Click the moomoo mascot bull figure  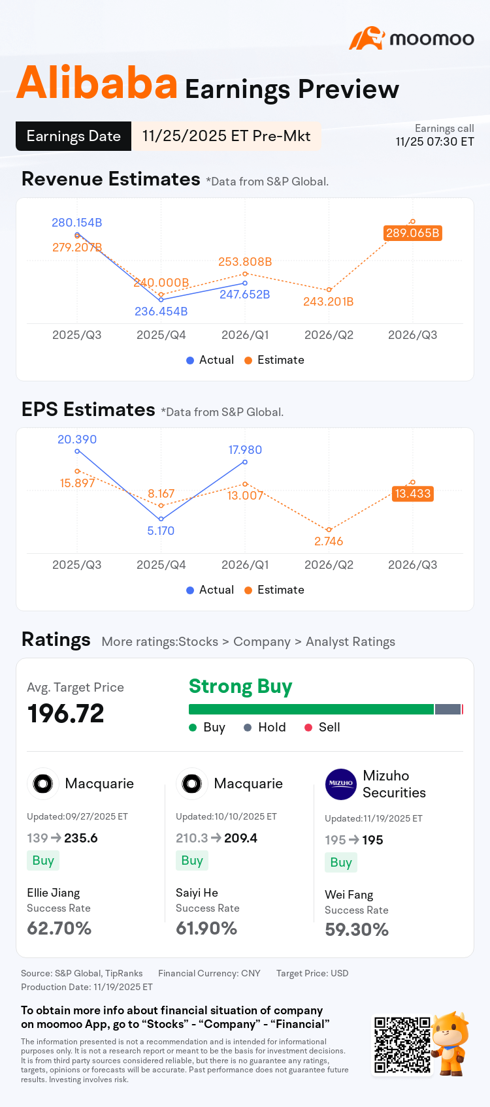(x=450, y=1043)
